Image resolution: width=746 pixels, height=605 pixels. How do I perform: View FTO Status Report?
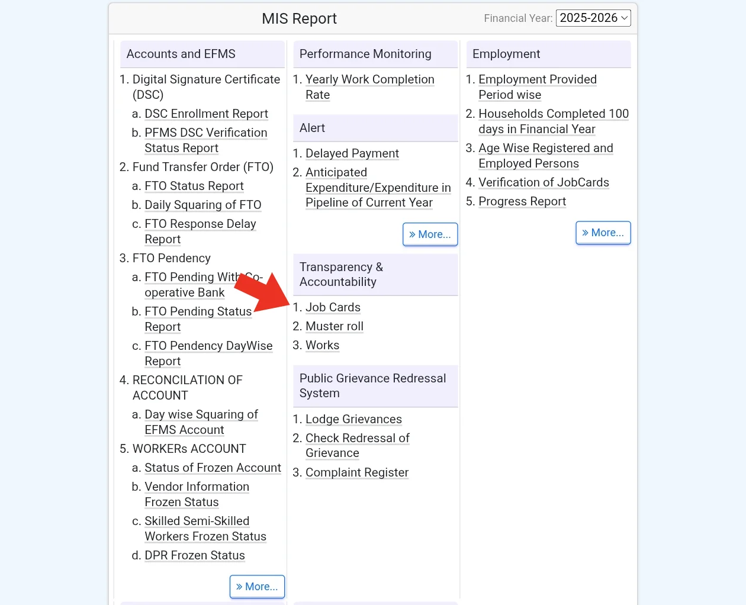(194, 186)
